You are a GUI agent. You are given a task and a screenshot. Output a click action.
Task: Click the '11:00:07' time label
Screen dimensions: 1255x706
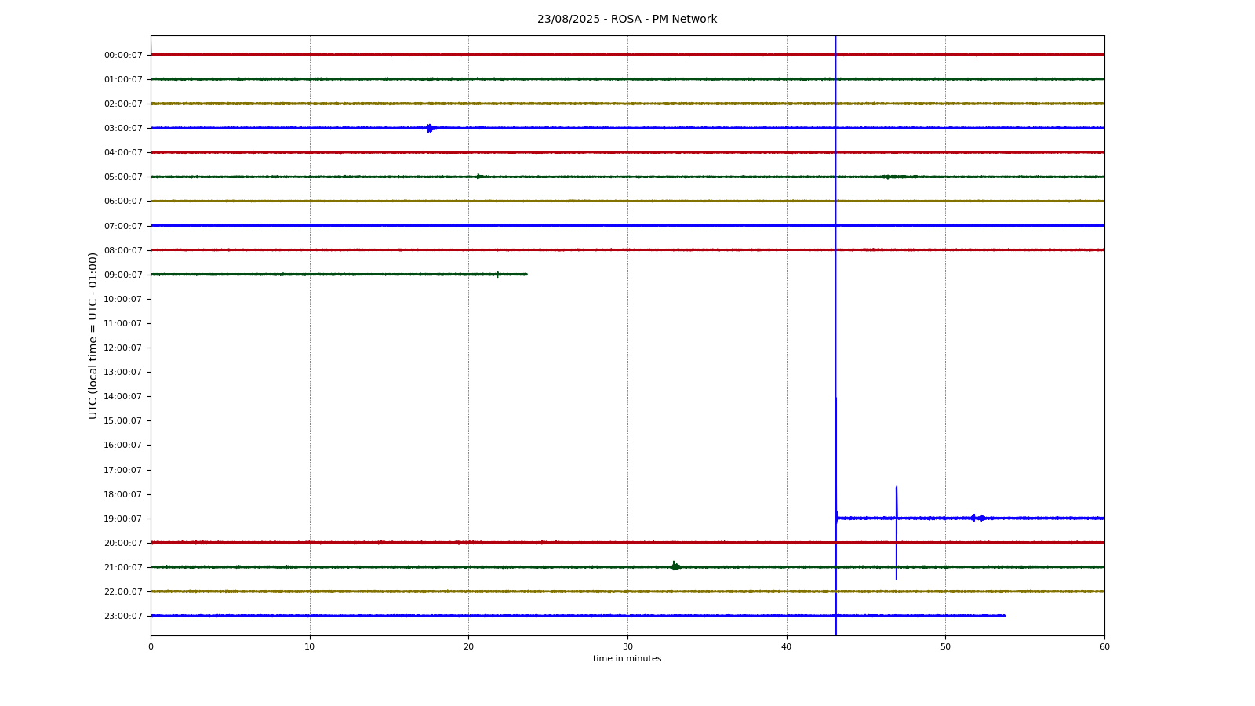click(123, 323)
